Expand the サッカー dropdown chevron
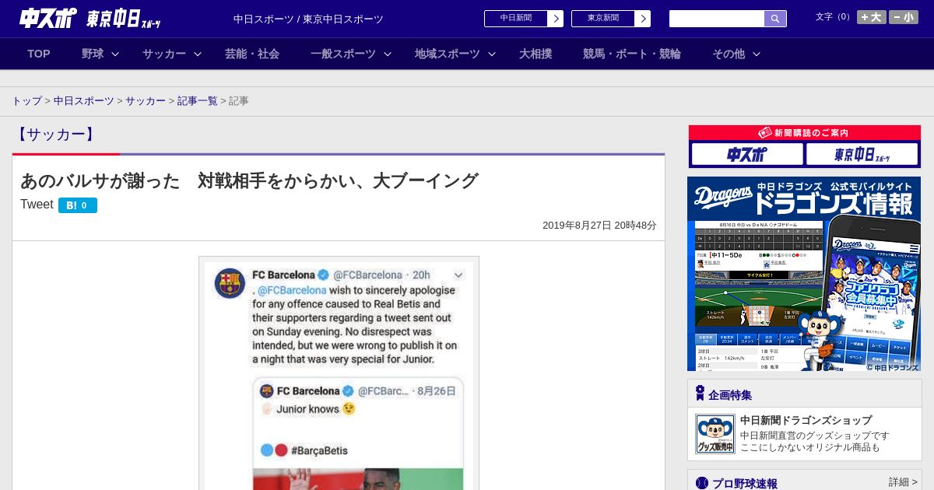 (198, 54)
